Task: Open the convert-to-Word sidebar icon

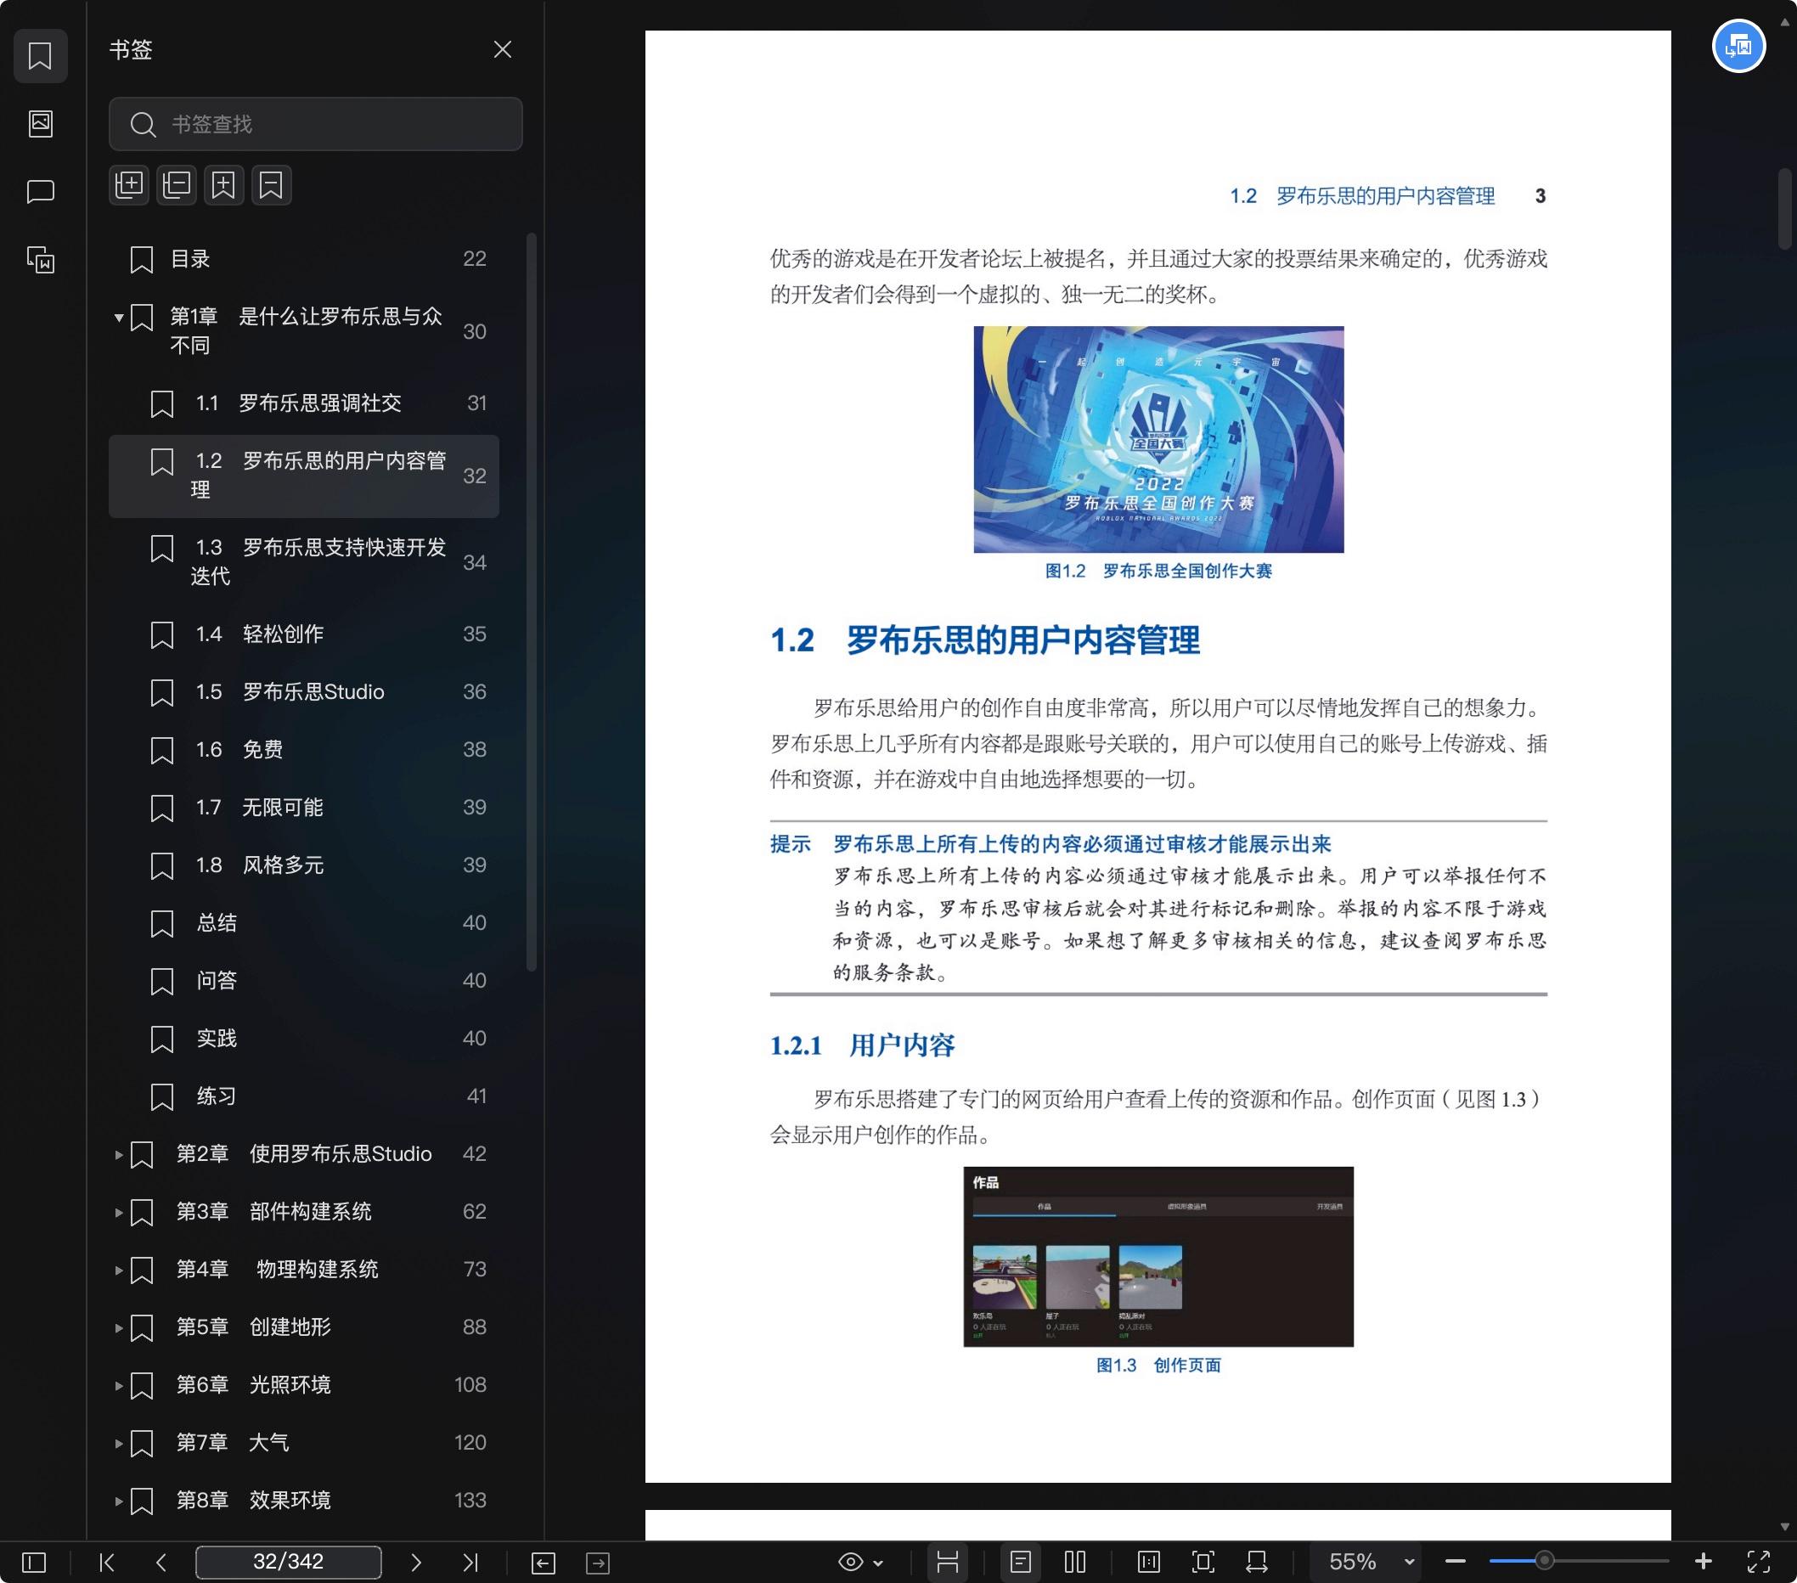Action: click(41, 260)
